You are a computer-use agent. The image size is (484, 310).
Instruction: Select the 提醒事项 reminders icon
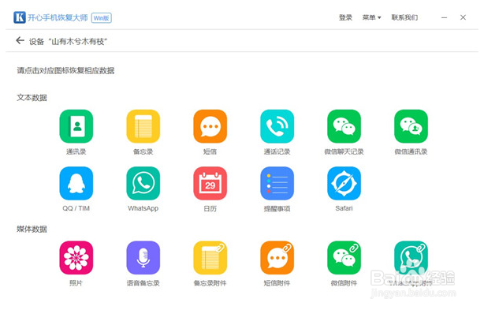click(277, 184)
